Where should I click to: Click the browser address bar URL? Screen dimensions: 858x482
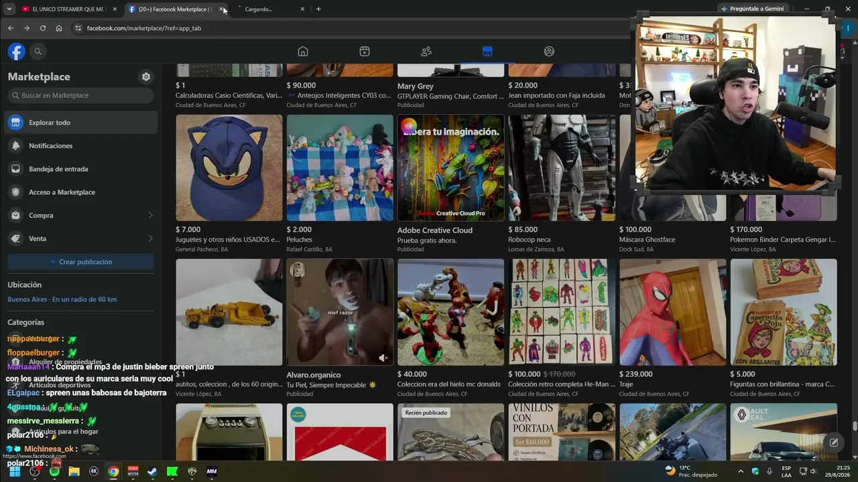pyautogui.click(x=144, y=28)
